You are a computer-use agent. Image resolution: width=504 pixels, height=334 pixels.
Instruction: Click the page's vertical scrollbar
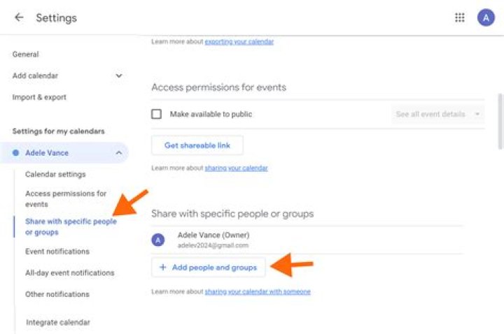pyautogui.click(x=500, y=122)
